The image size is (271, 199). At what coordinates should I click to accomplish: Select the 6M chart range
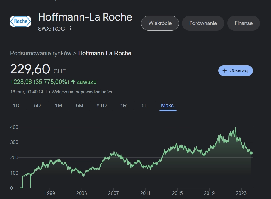80,106
